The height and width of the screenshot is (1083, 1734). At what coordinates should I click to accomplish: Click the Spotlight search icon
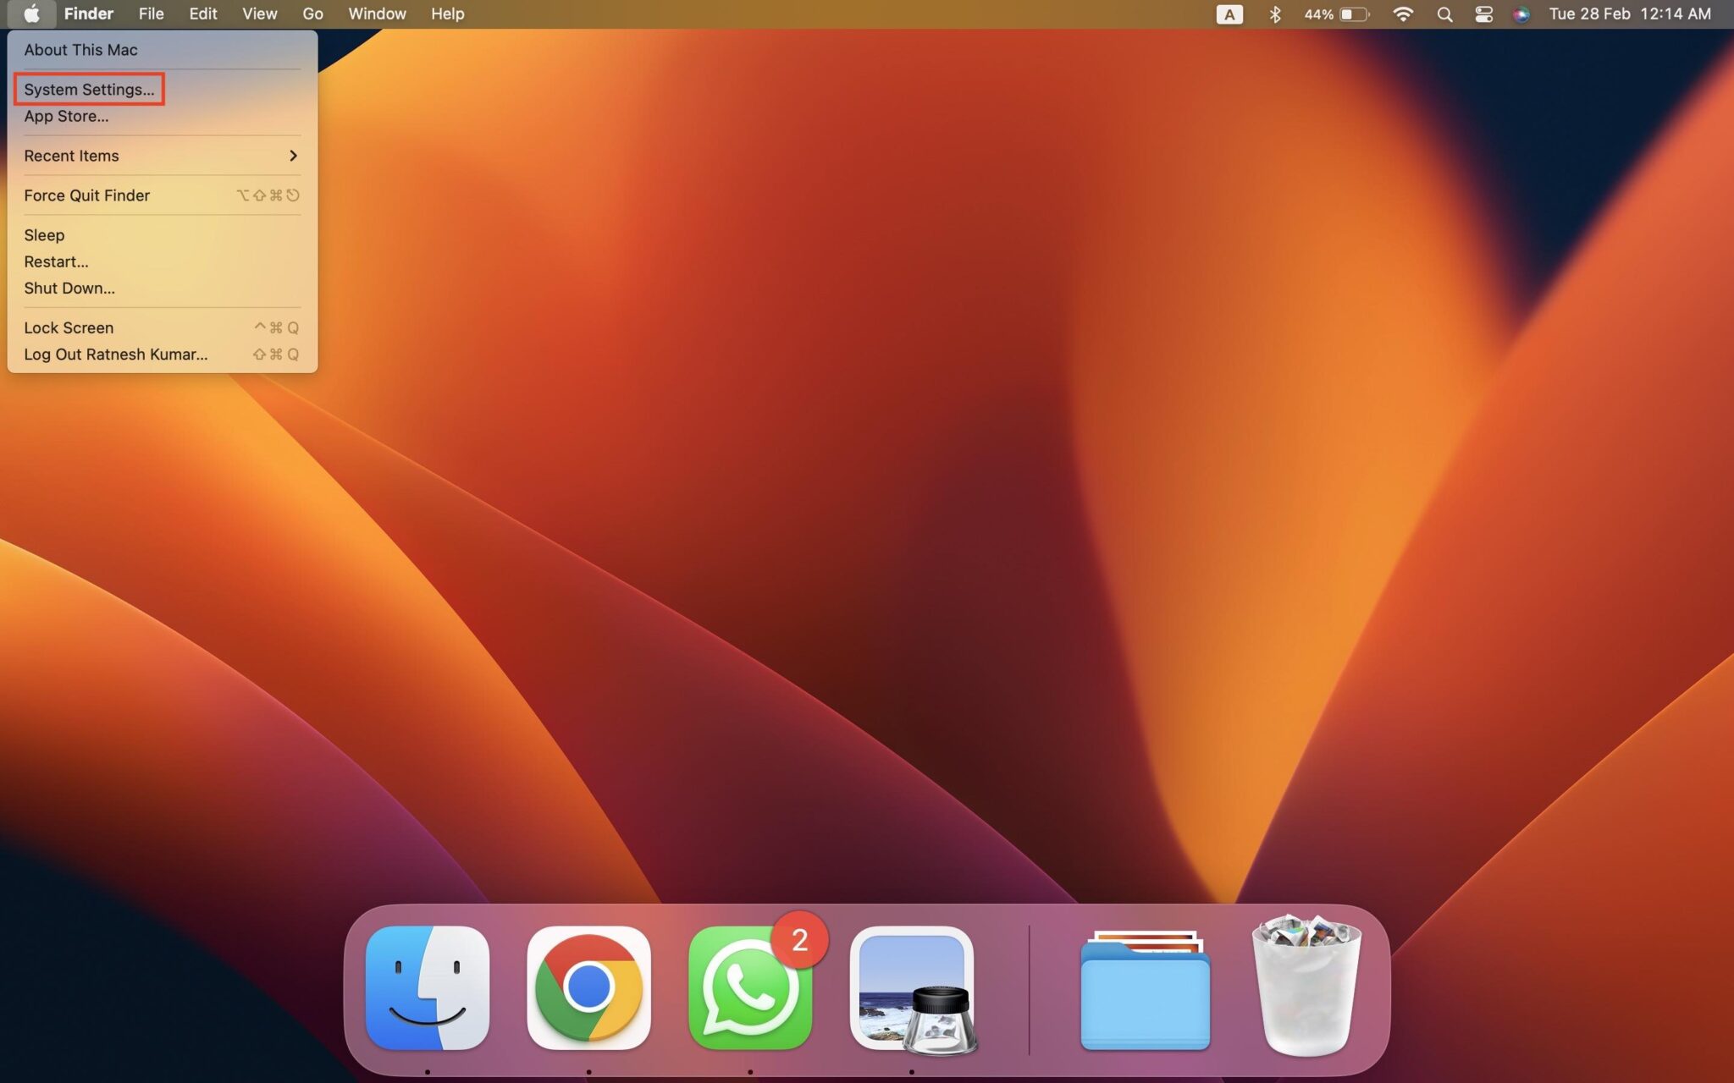click(x=1444, y=14)
